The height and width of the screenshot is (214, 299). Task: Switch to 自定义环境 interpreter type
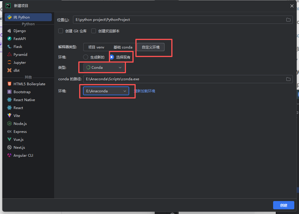click(x=151, y=47)
